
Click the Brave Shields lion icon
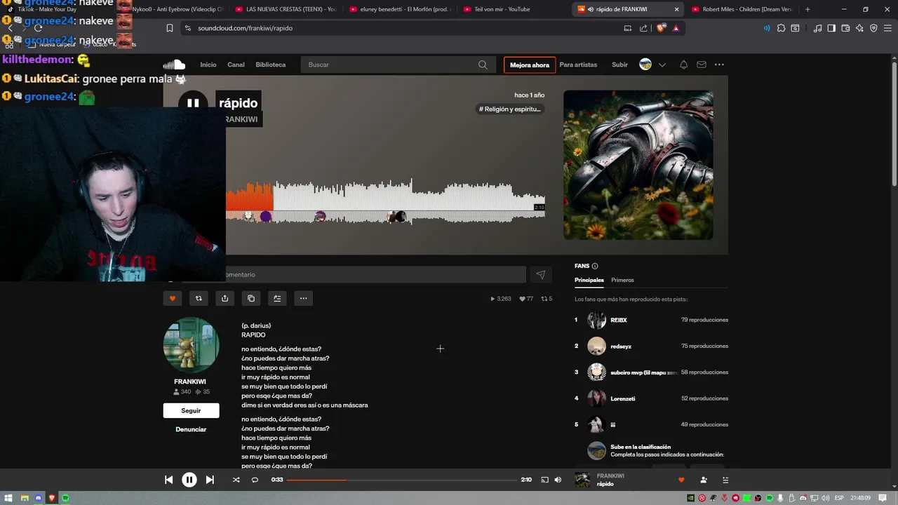coord(661,28)
